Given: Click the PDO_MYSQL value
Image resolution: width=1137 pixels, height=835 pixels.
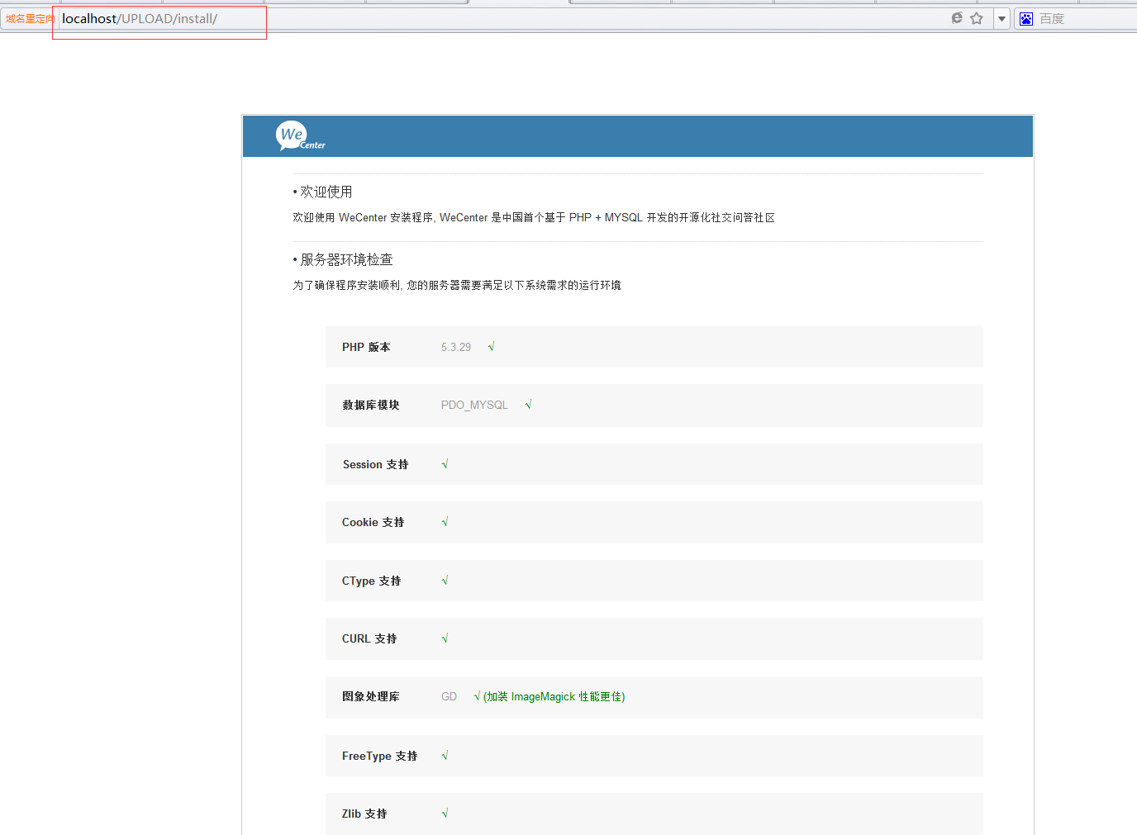Looking at the screenshot, I should (474, 405).
